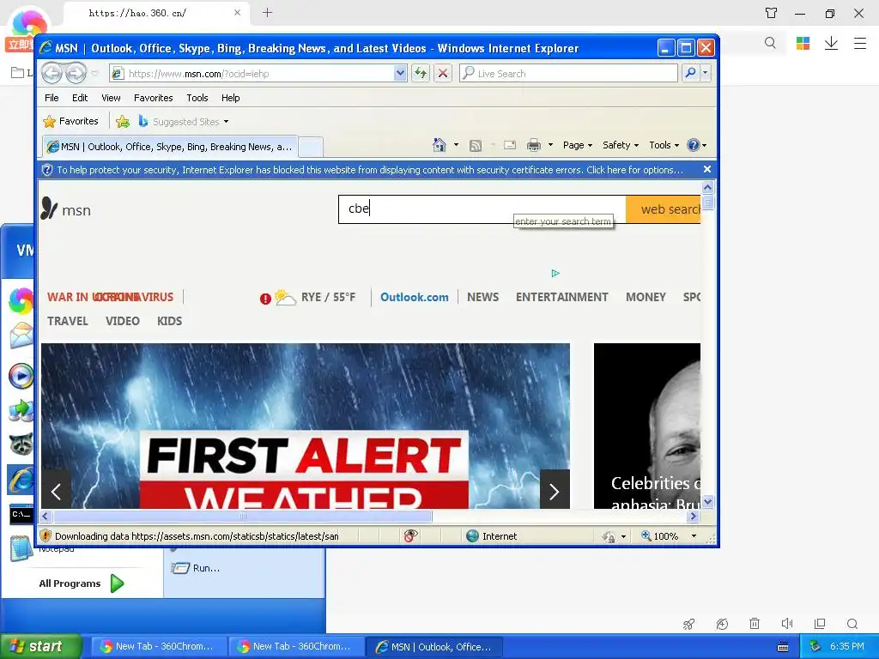879x659 pixels.
Task: Click the 360 browser search magnifier icon
Action: (770, 43)
